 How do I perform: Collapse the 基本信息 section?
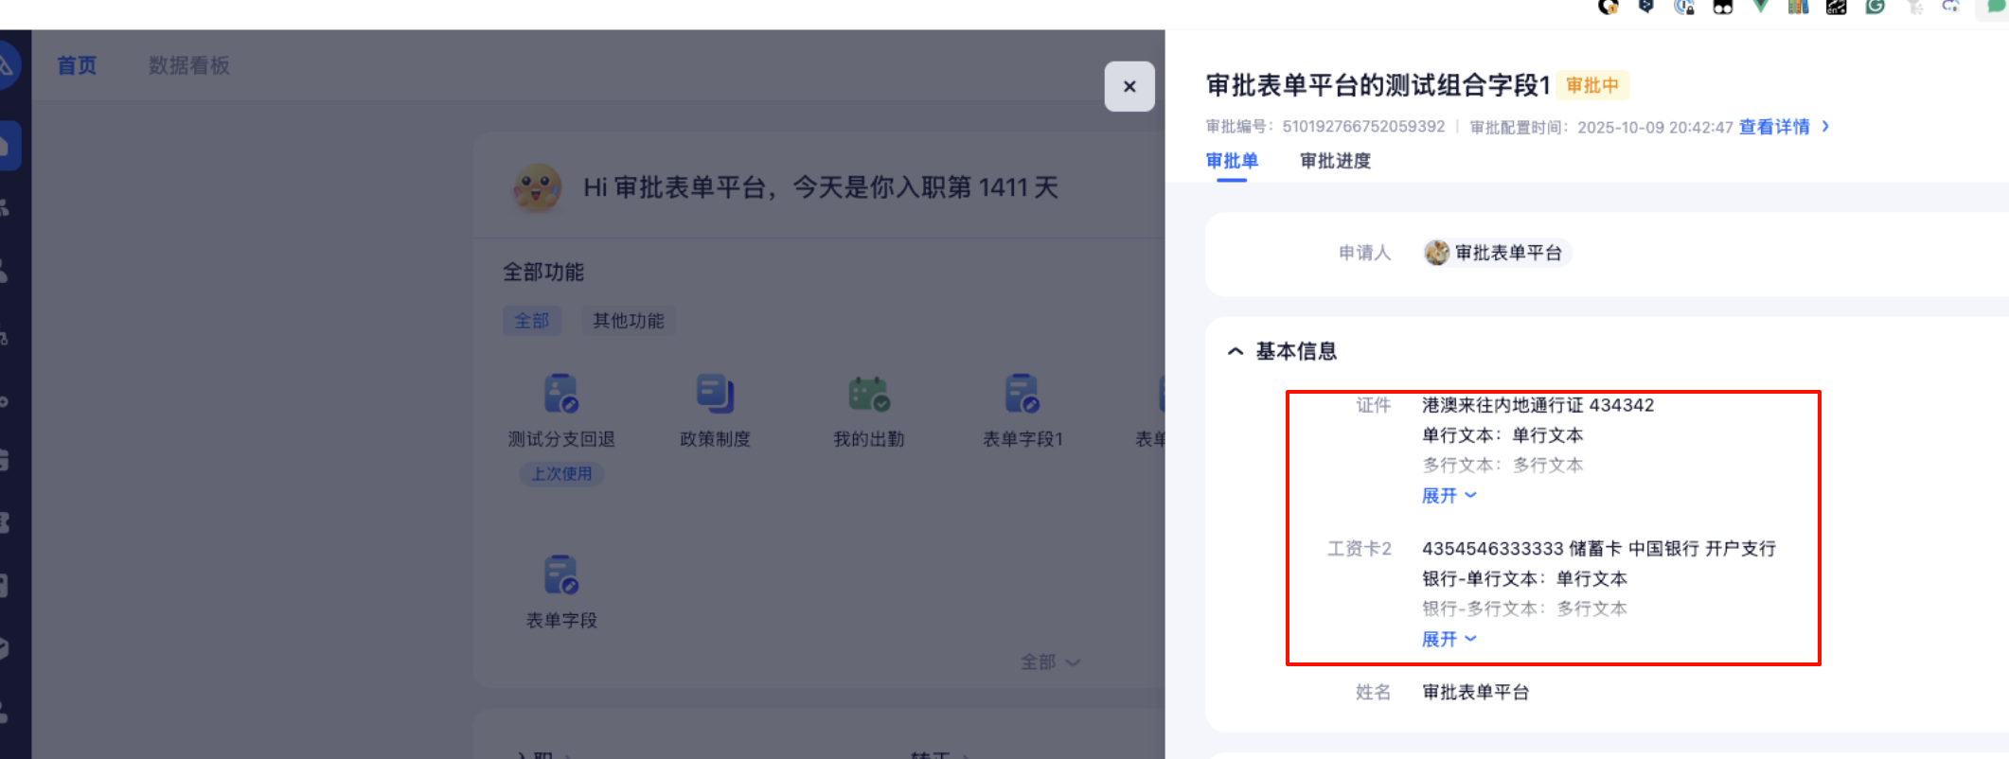click(1236, 352)
